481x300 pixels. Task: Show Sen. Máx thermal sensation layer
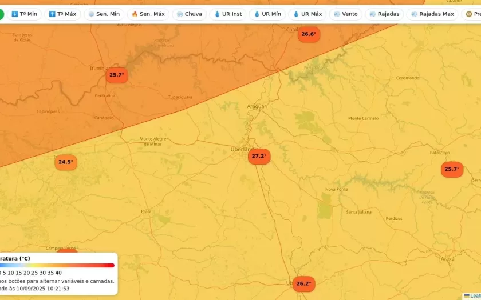148,14
